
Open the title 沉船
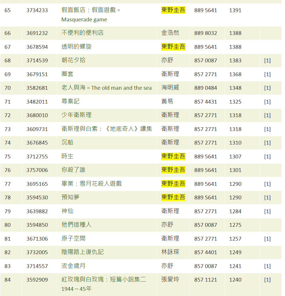pyautogui.click(x=67, y=142)
